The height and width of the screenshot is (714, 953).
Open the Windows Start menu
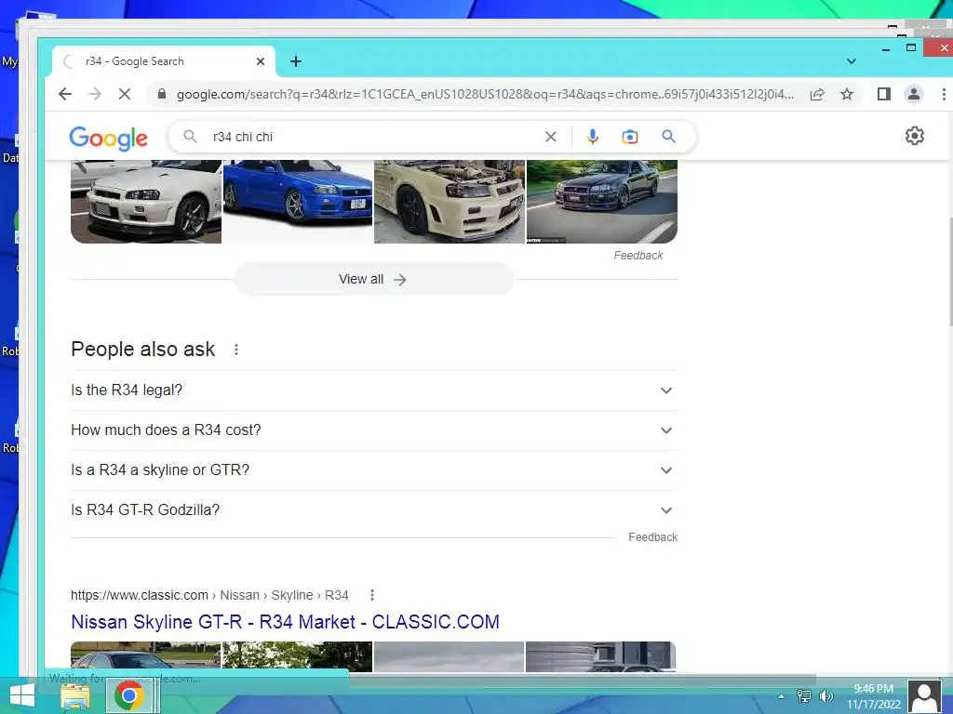[21, 695]
